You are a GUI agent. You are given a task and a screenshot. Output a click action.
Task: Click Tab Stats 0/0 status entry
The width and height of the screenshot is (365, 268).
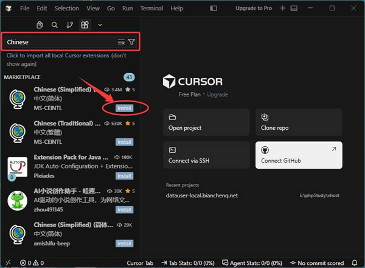click(x=188, y=263)
